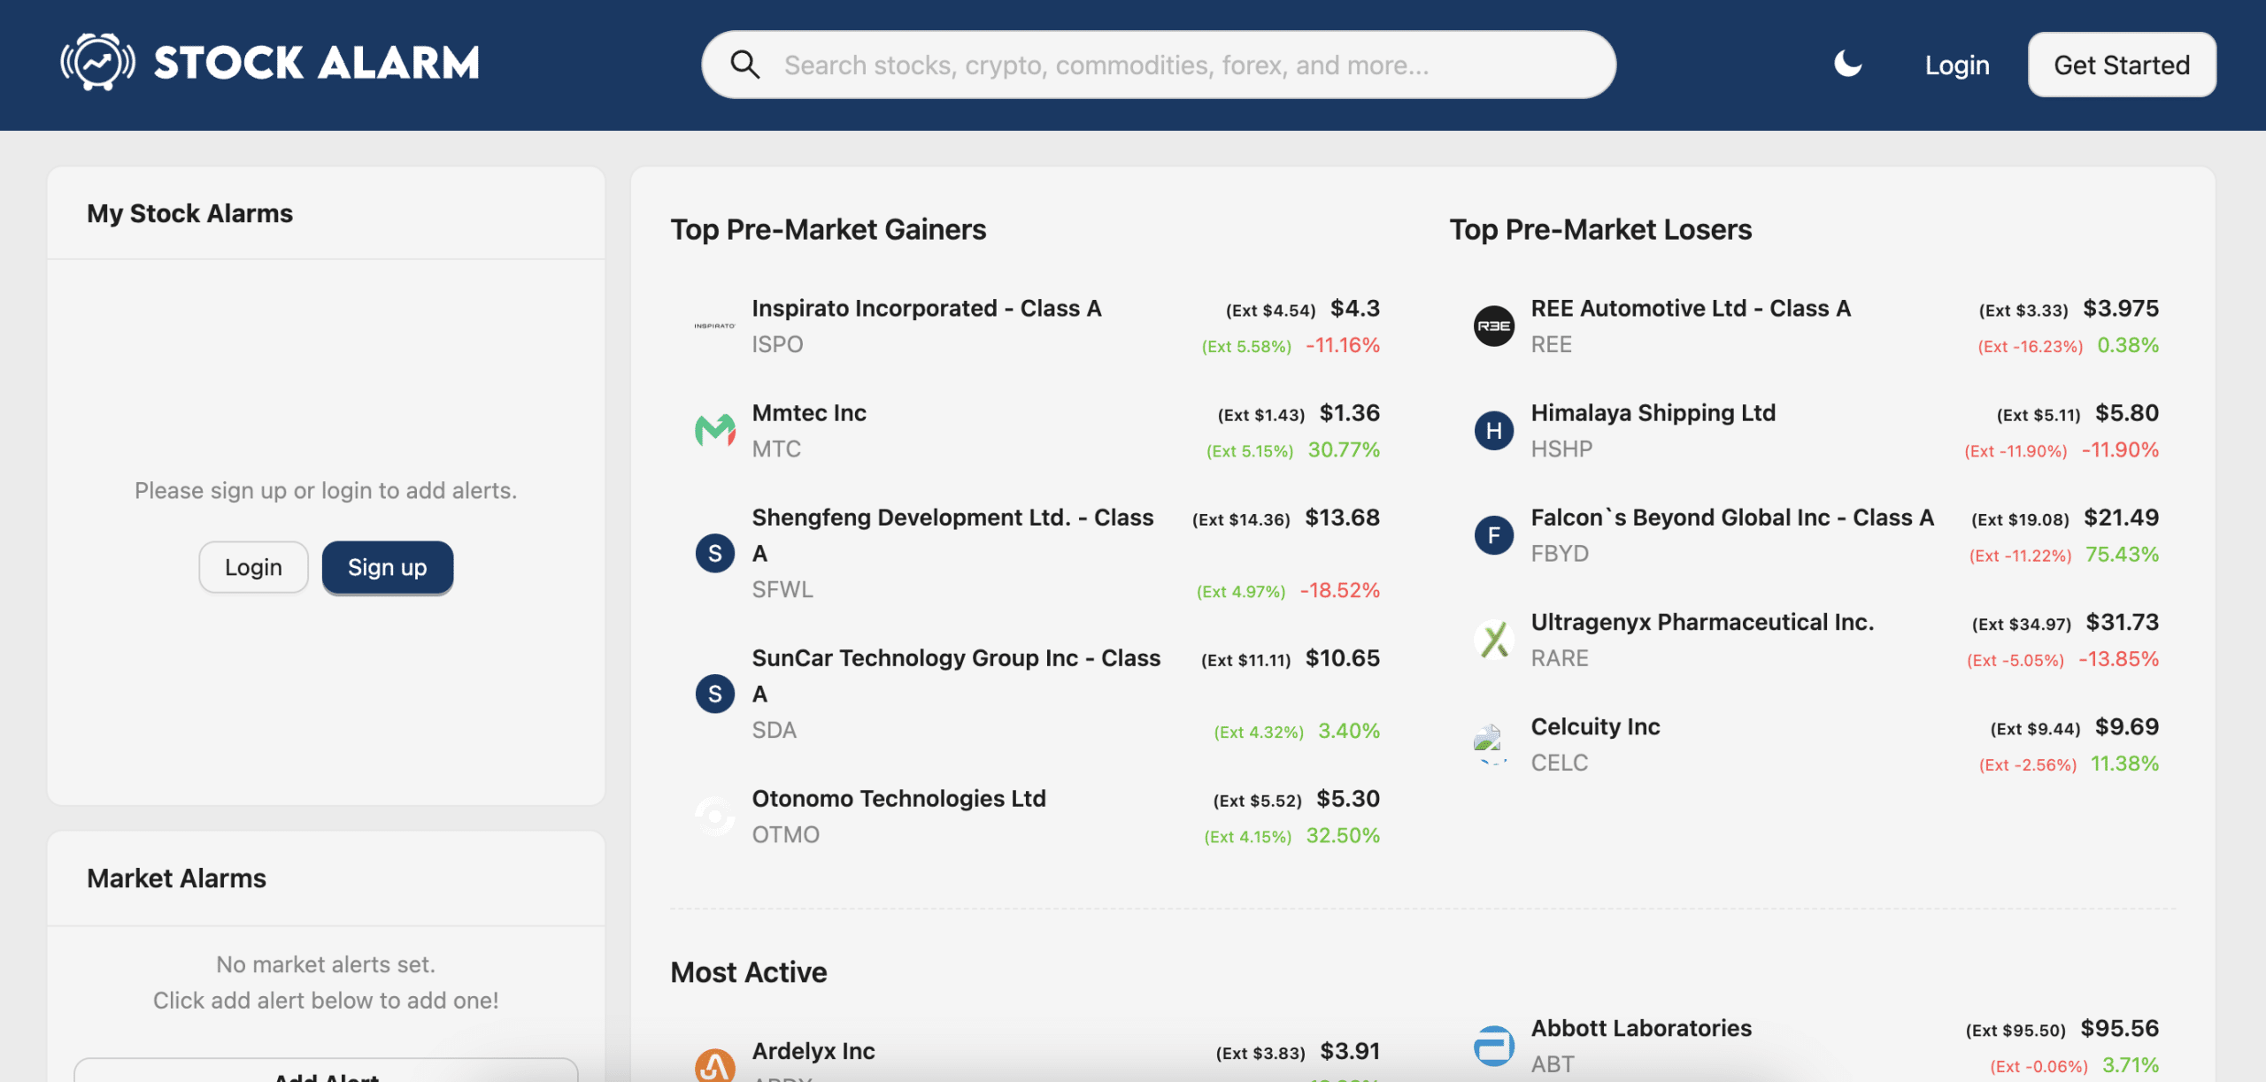This screenshot has width=2266, height=1082.
Task: Open Falcon's Beyond Global Inc listing
Action: pyautogui.click(x=1732, y=518)
